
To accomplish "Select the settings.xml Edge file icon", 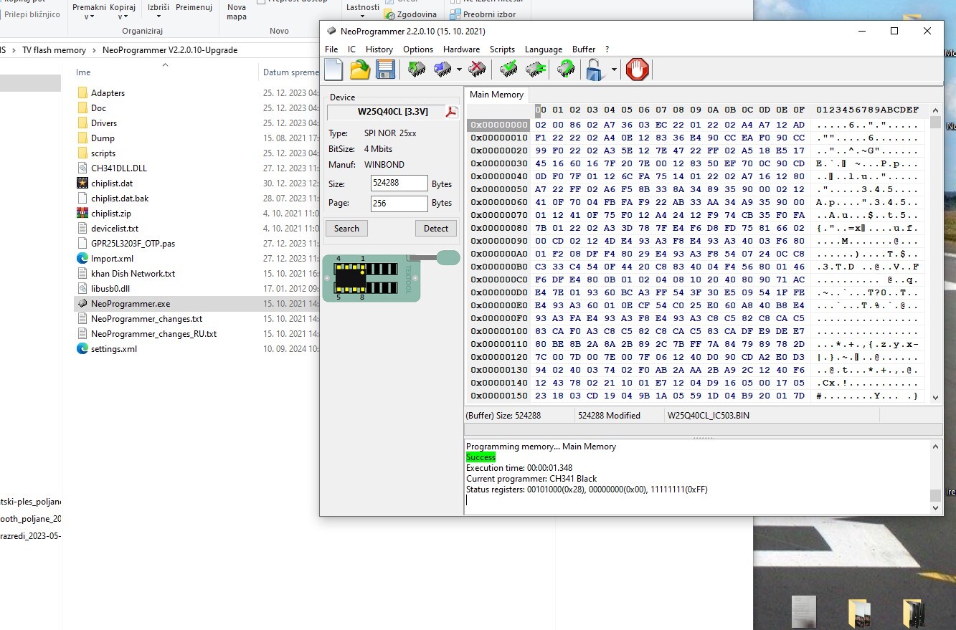I will (x=82, y=349).
